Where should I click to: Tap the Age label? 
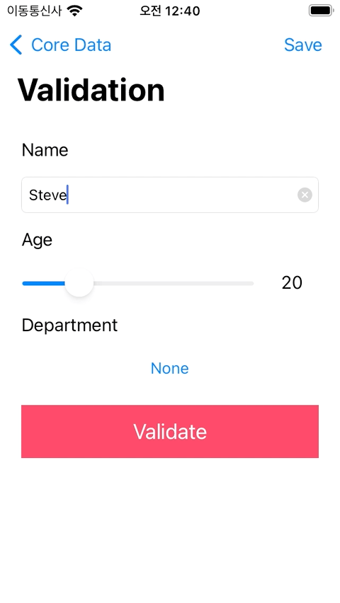37,241
